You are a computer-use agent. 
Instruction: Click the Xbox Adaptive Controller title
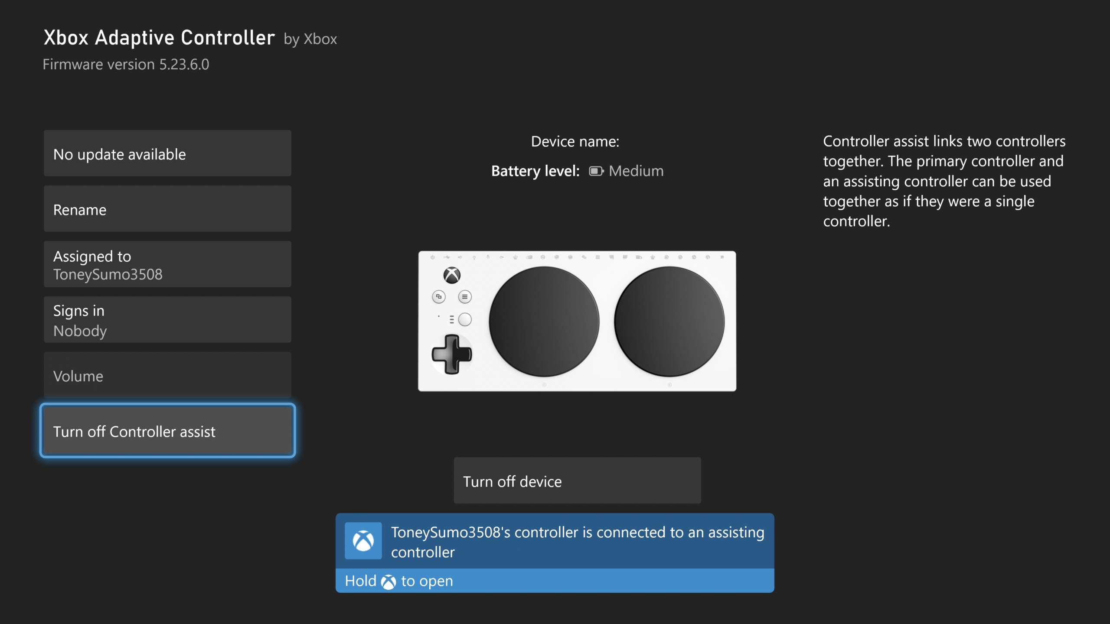(x=159, y=38)
